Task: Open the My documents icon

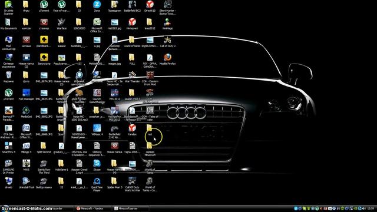Action: [x=8, y=24]
